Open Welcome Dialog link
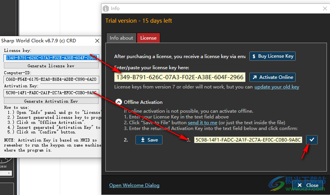This screenshot has height=195, width=330. click(x=134, y=185)
